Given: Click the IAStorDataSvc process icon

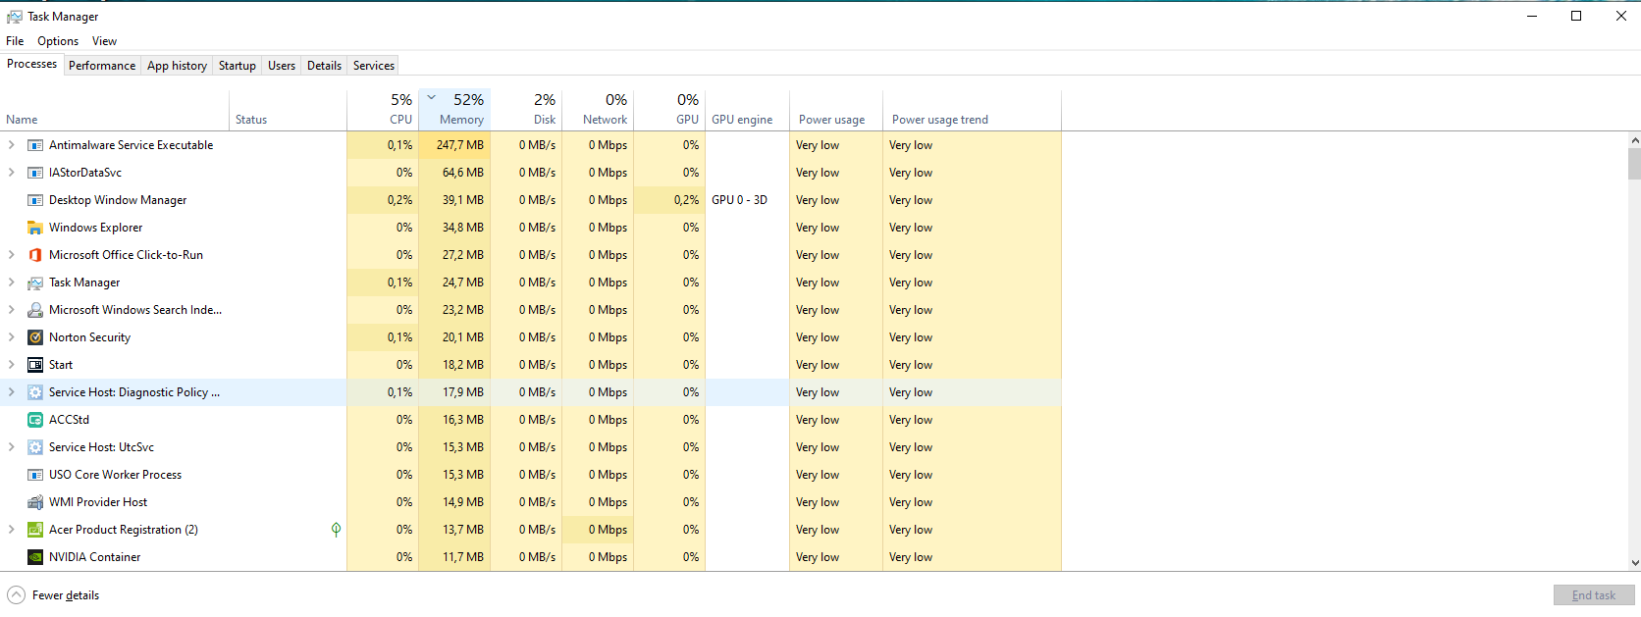Looking at the screenshot, I should point(35,173).
